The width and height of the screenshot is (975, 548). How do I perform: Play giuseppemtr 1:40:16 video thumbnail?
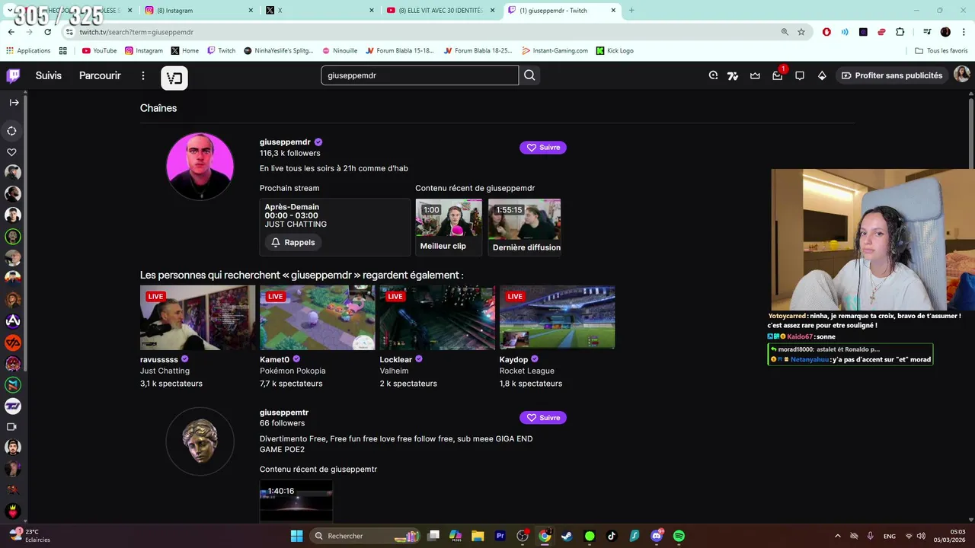point(296,500)
